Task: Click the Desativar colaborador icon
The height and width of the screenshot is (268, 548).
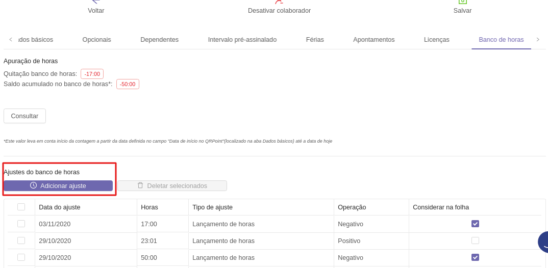Action: [x=279, y=2]
